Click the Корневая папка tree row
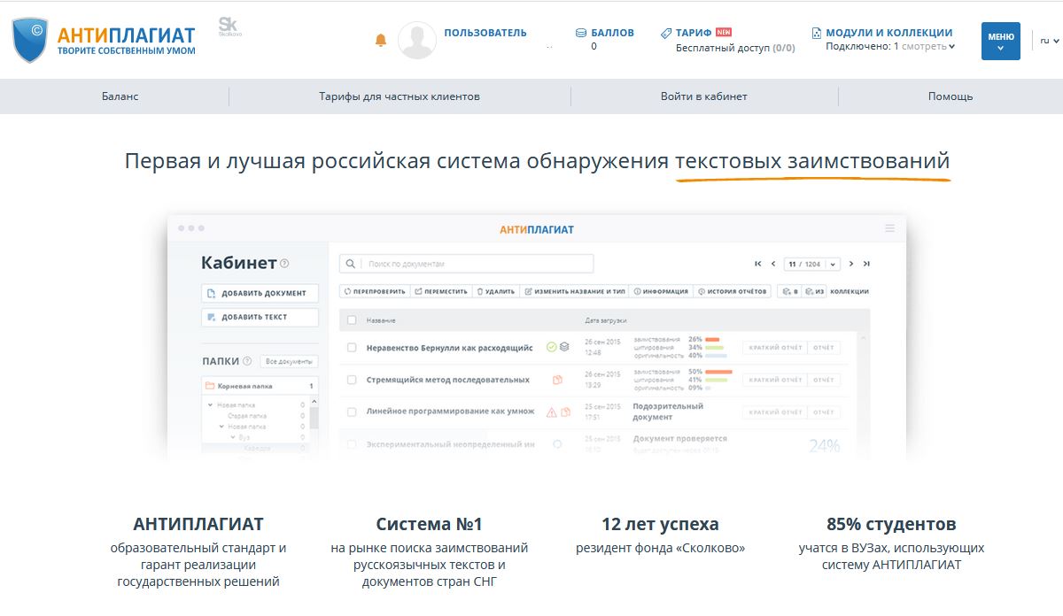1063x616 pixels. [x=260, y=386]
